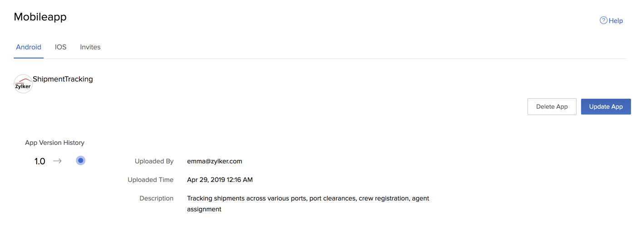This screenshot has height=230, width=642.
Task: Click the emma@zylker.com uploader email
Action: [x=214, y=161]
